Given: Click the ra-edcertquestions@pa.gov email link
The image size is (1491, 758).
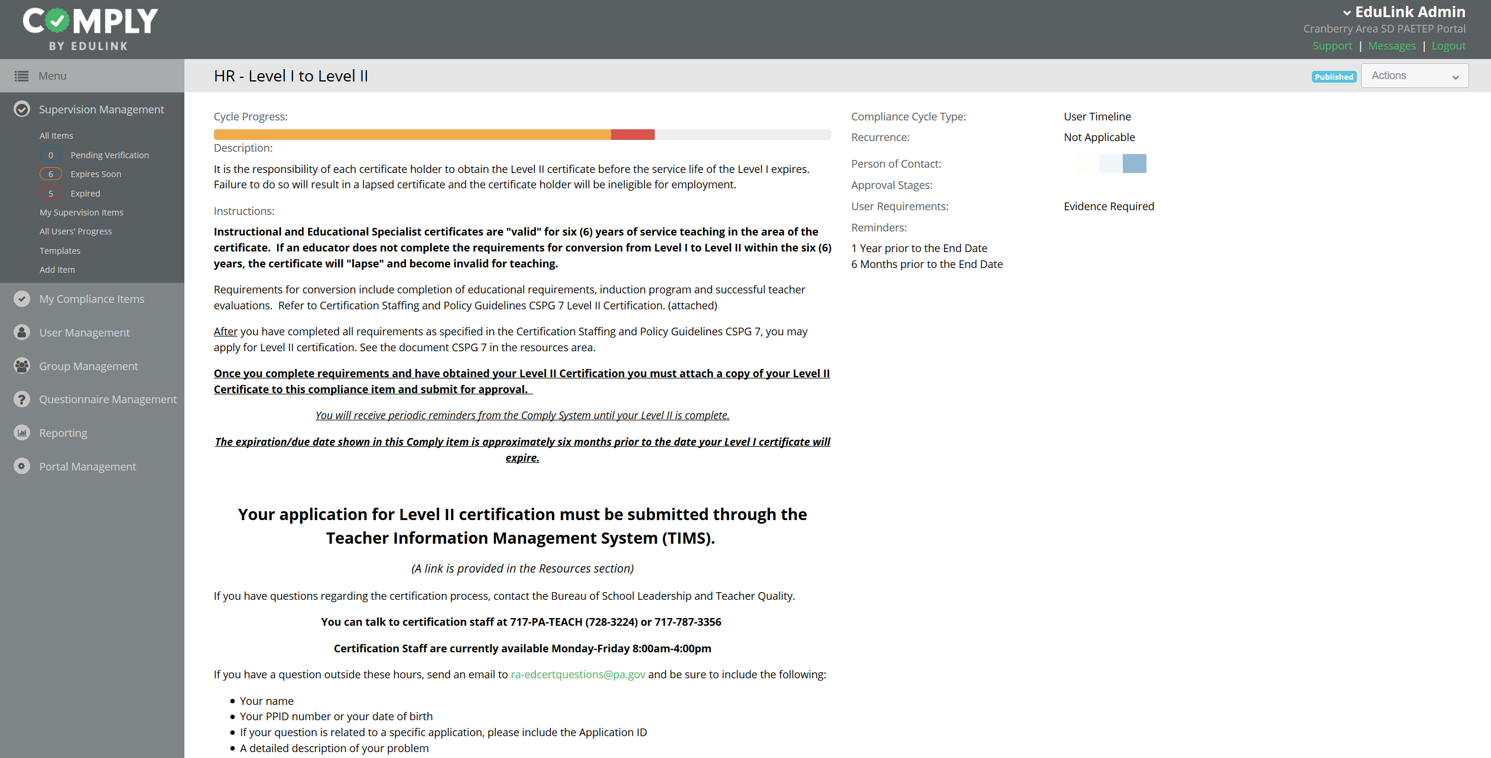Looking at the screenshot, I should coord(577,674).
